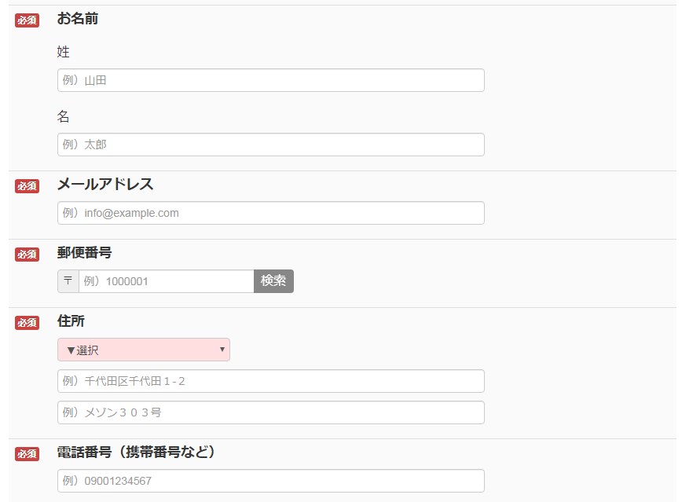Screen dimensions: 682x502
Task: Click the お名前 section heading
Action: [78, 19]
